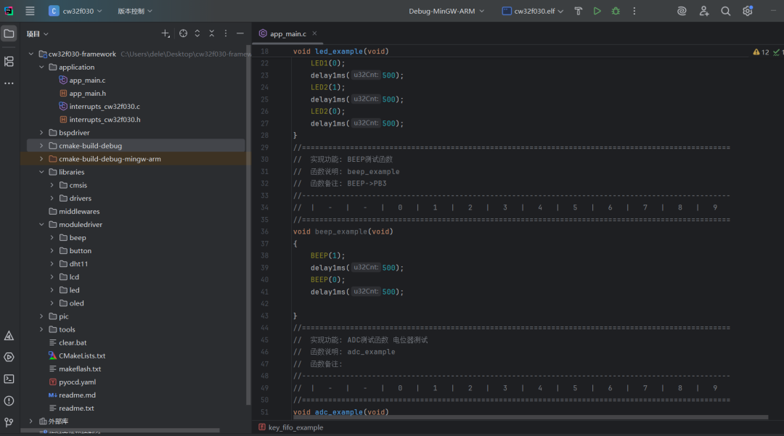Click the green Run icon
The image size is (784, 436).
[597, 12]
